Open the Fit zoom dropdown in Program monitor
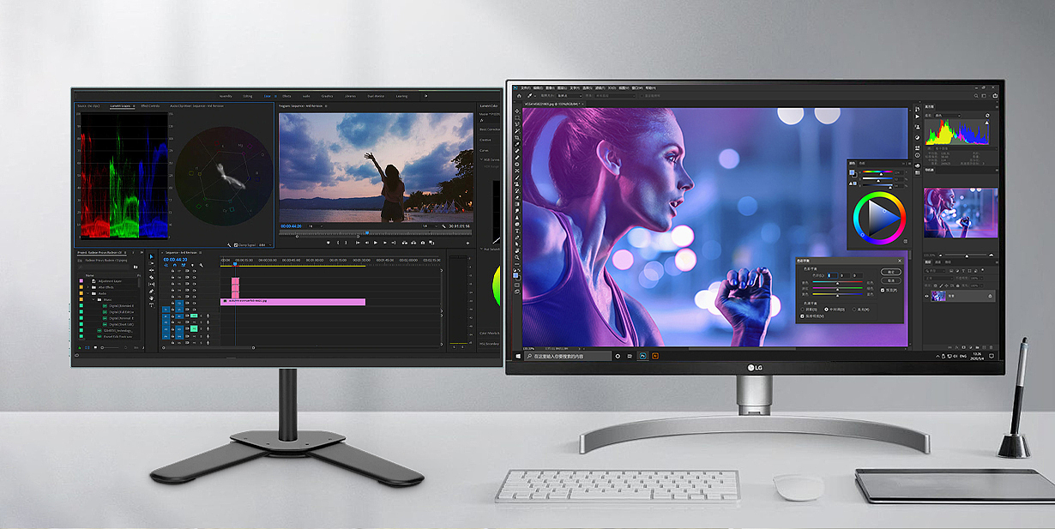 [316, 226]
